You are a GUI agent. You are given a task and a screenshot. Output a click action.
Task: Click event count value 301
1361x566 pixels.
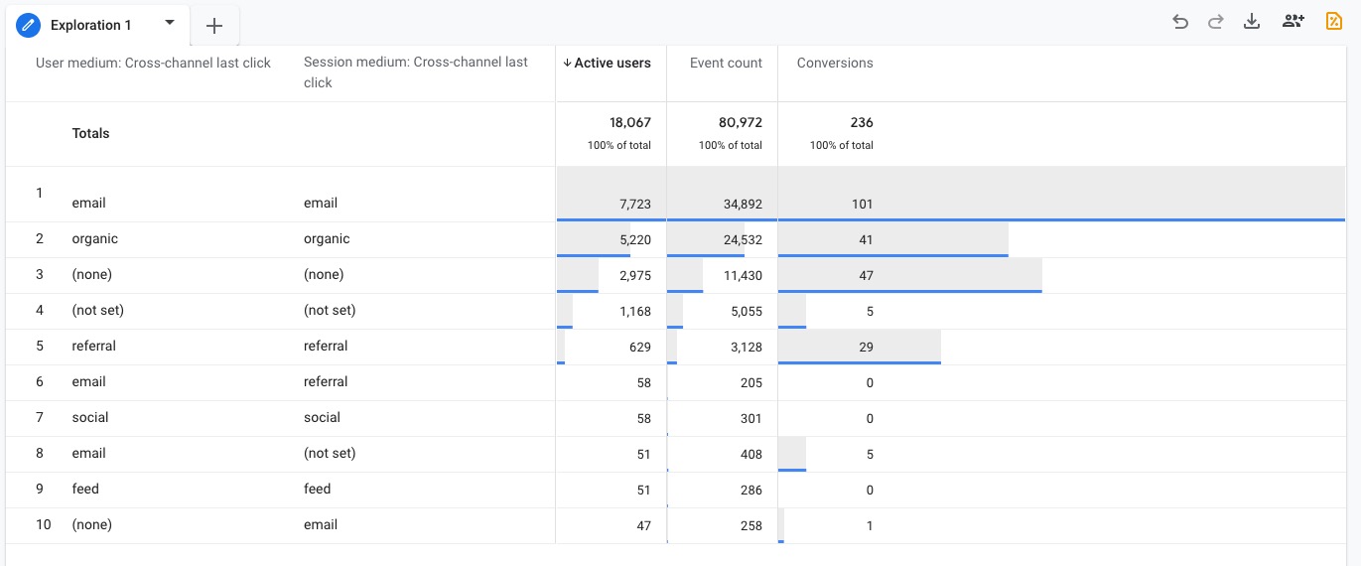[x=751, y=418]
